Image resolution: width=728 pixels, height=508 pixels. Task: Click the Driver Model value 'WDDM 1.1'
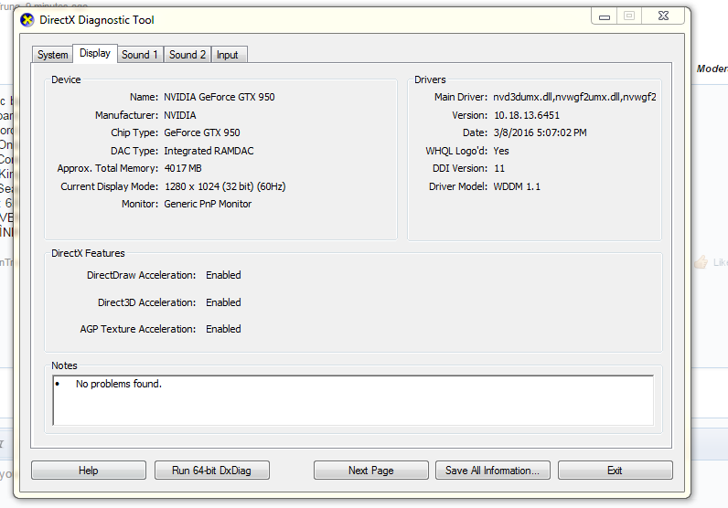(x=517, y=186)
